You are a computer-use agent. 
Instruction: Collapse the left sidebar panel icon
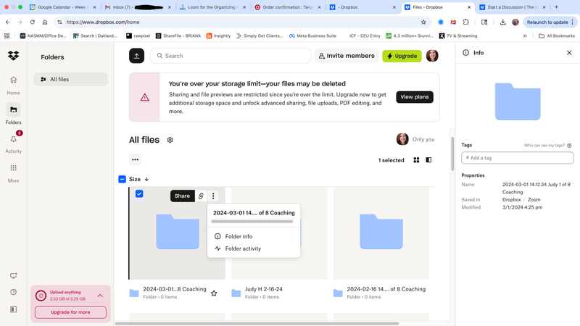(x=13, y=309)
